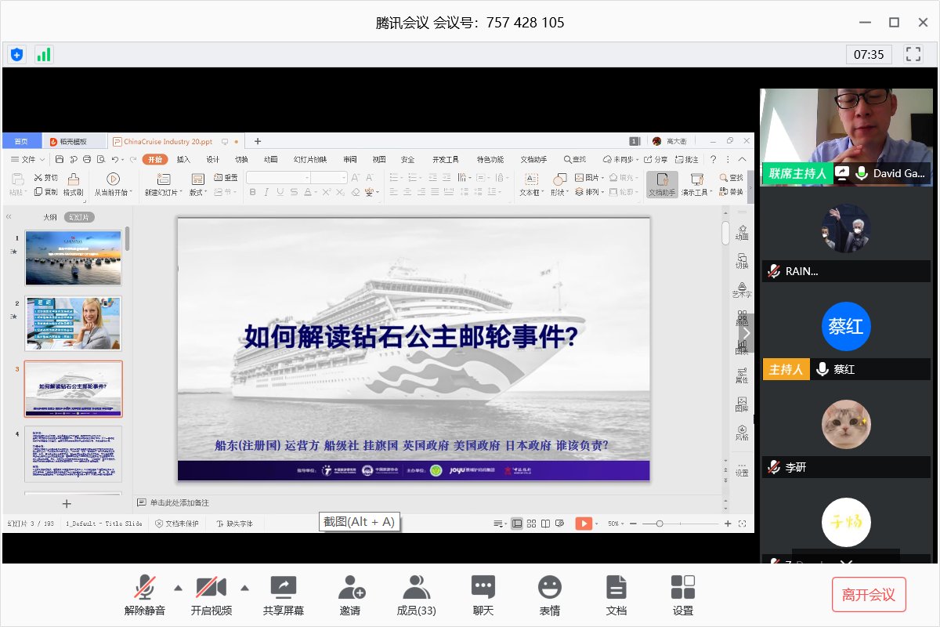This screenshot has height=627, width=940.
Task: Open the 文档助手 ribbon button
Action: click(x=662, y=185)
